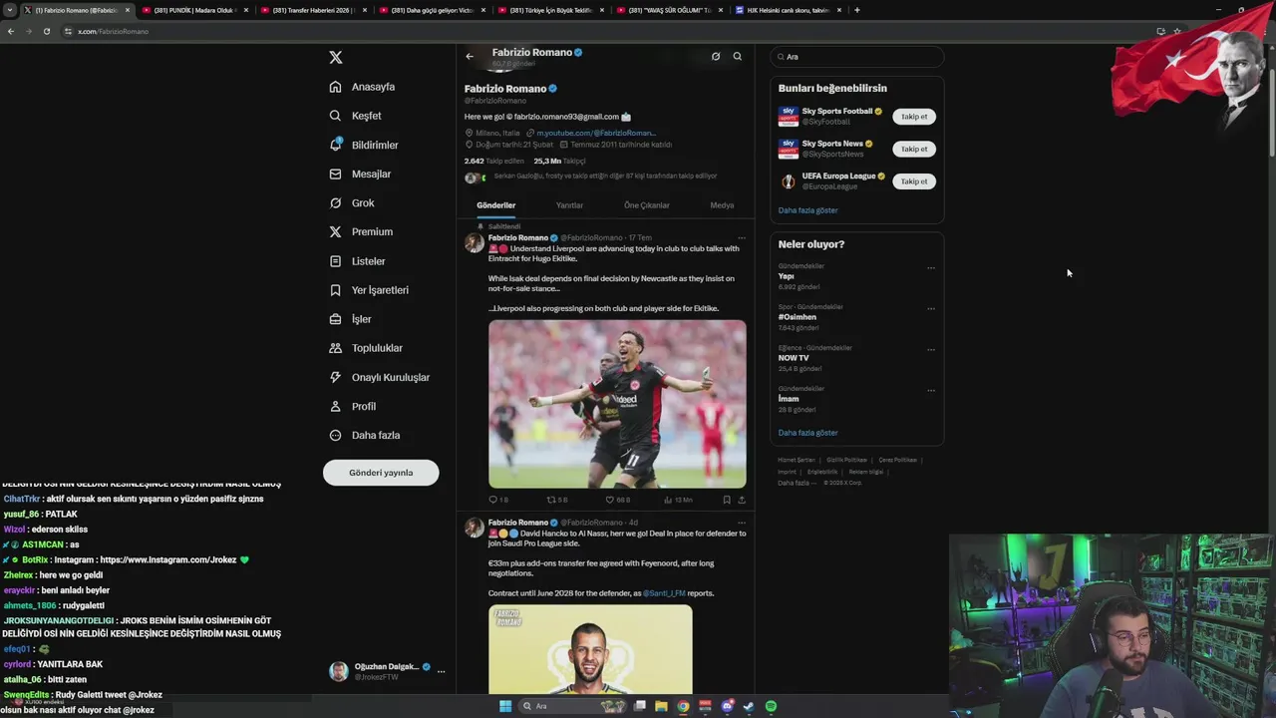Open account switcher menu for Oğuzhan Dalgak
The width and height of the screenshot is (1276, 718).
441,671
